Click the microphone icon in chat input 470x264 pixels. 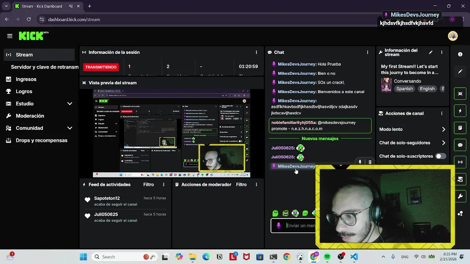point(279,225)
